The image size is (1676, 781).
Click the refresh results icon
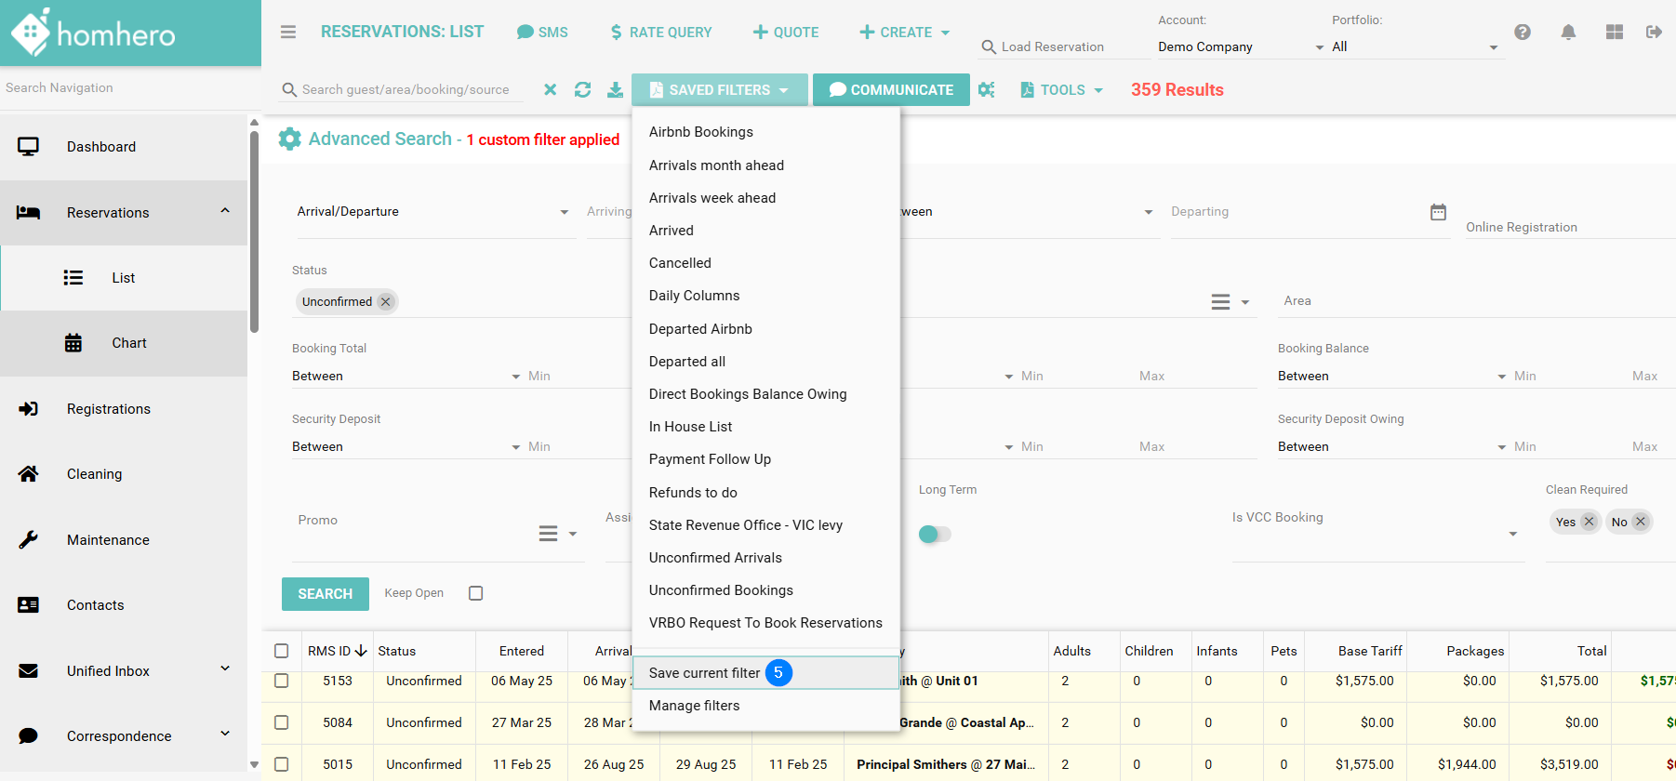click(582, 90)
